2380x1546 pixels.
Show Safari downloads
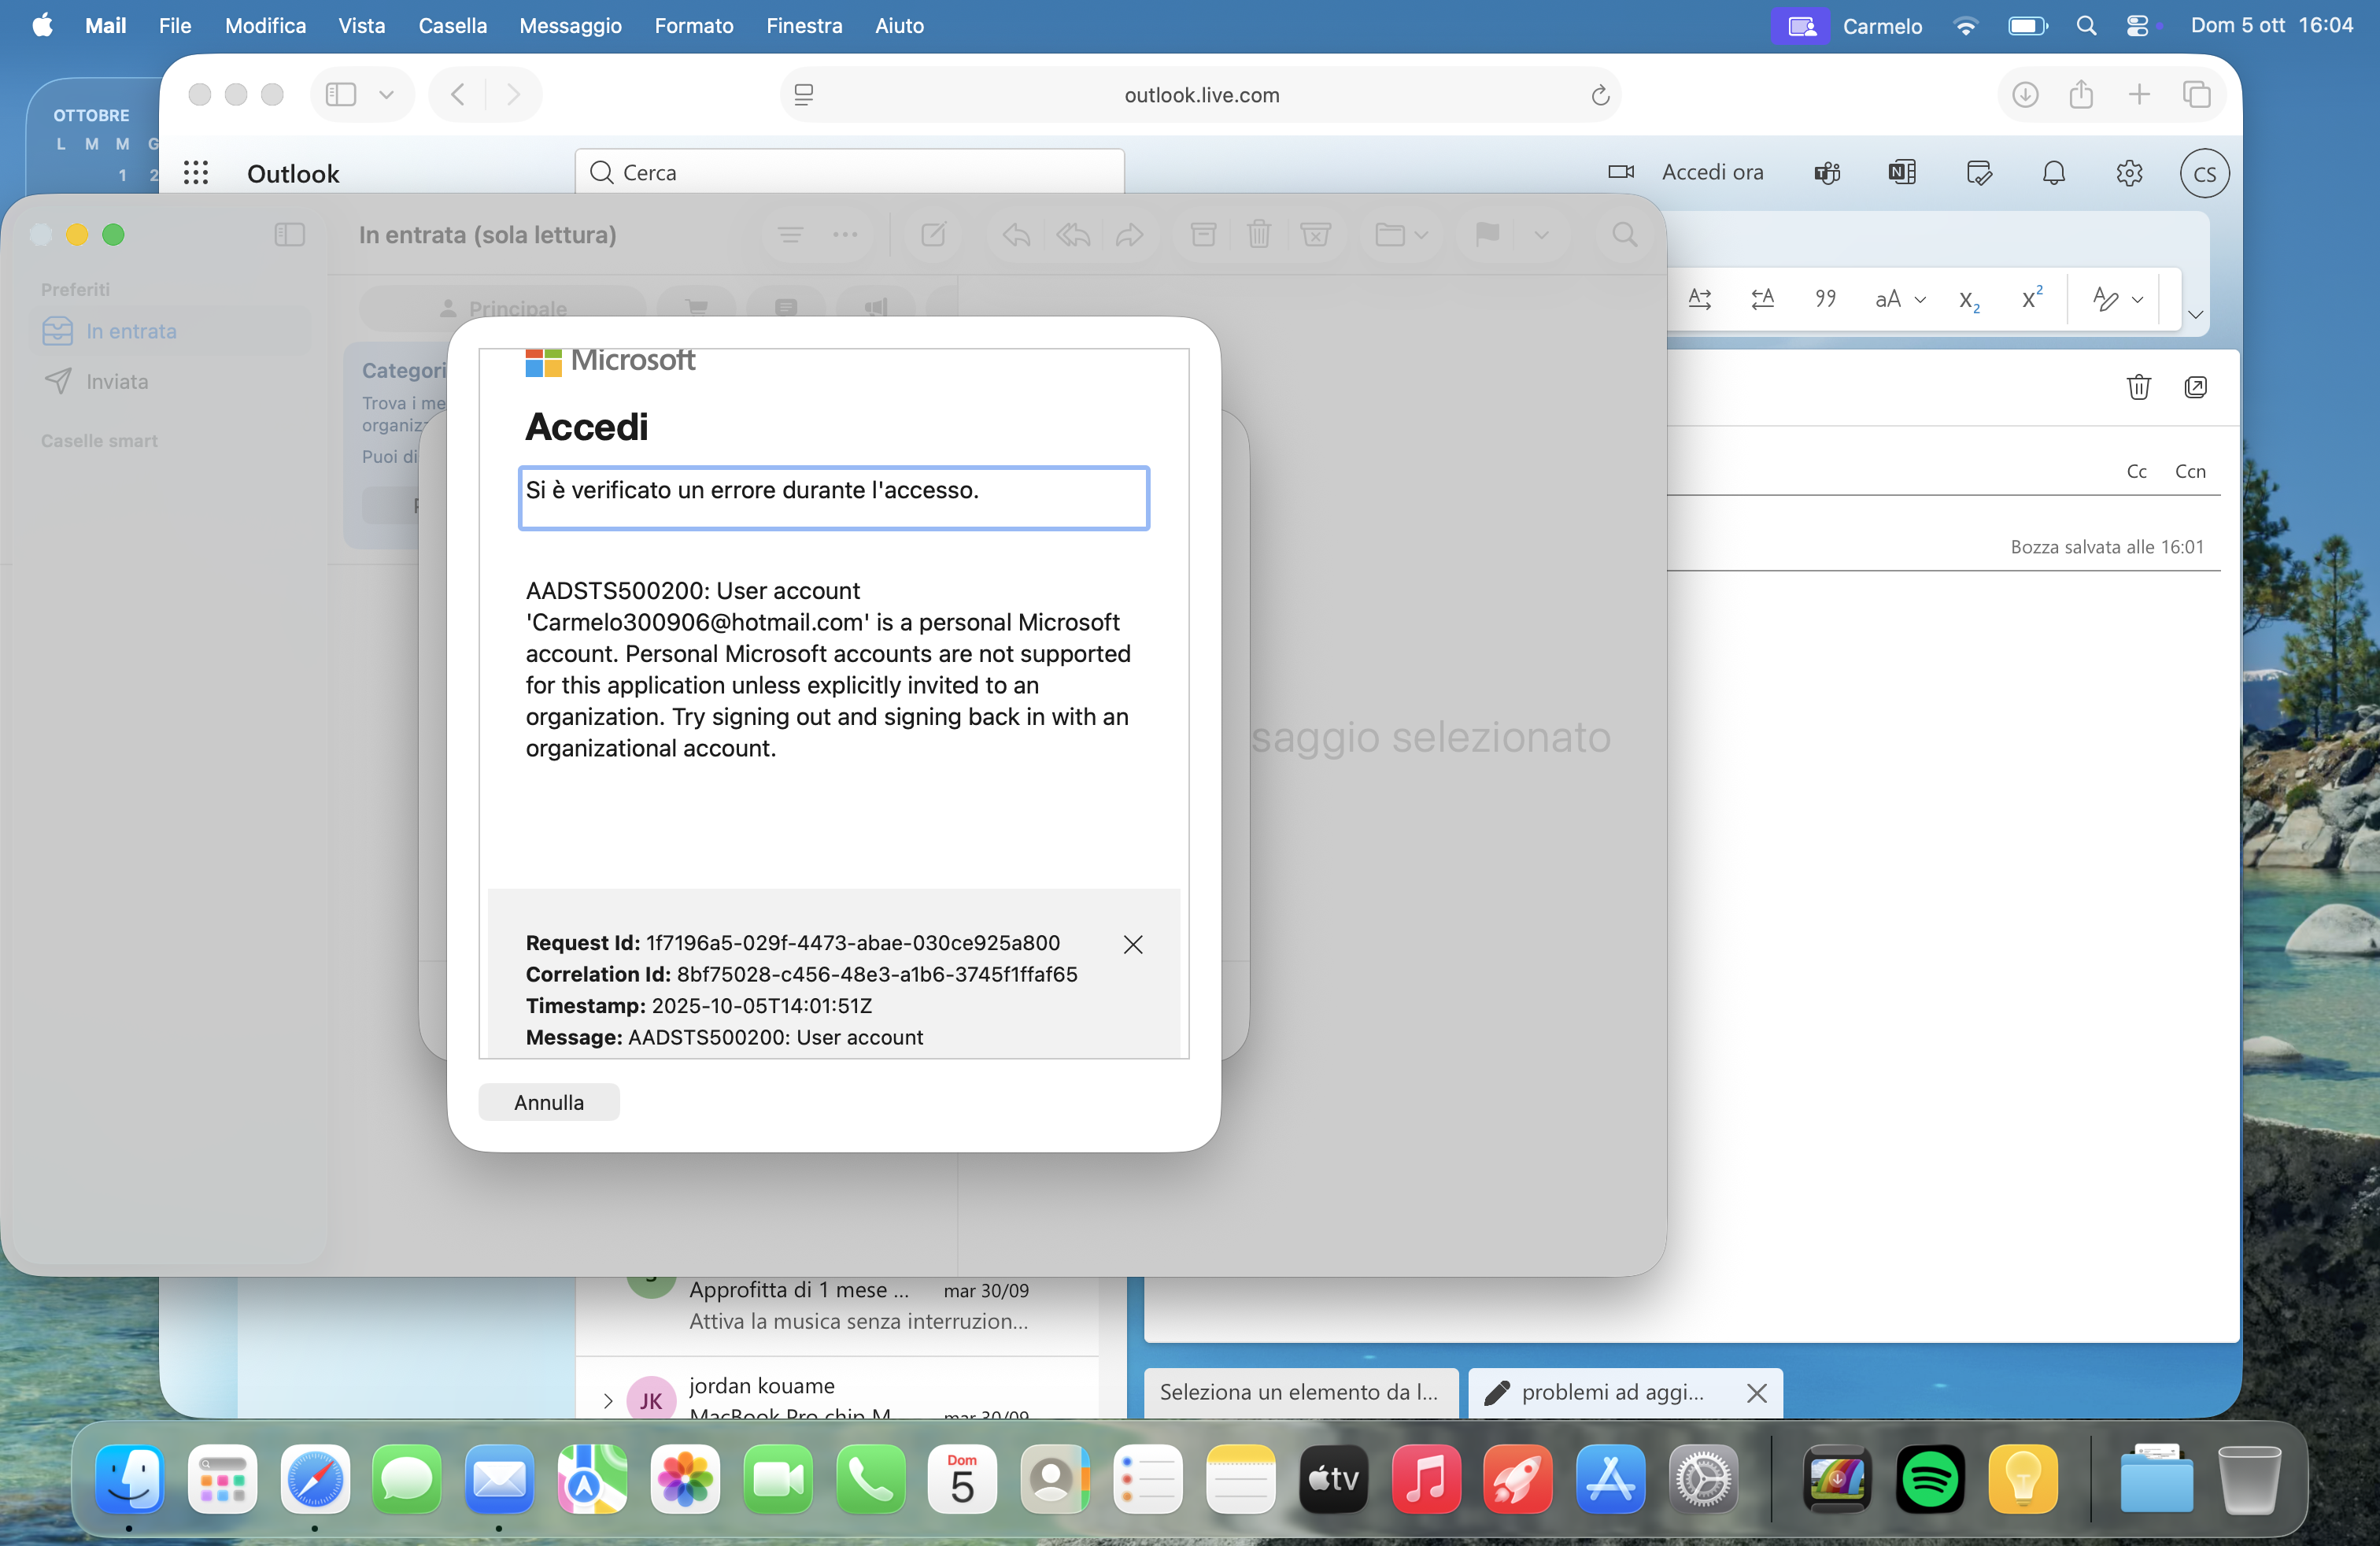(2025, 95)
